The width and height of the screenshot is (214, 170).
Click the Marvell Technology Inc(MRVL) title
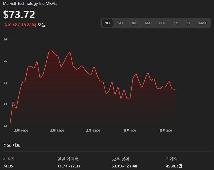30,3
